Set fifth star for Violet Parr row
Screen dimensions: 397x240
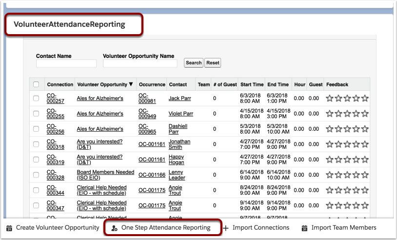365,114
